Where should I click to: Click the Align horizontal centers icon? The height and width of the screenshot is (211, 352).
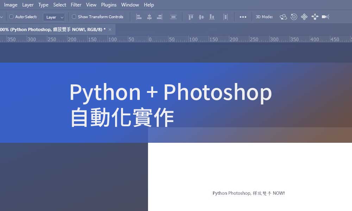click(x=149, y=17)
